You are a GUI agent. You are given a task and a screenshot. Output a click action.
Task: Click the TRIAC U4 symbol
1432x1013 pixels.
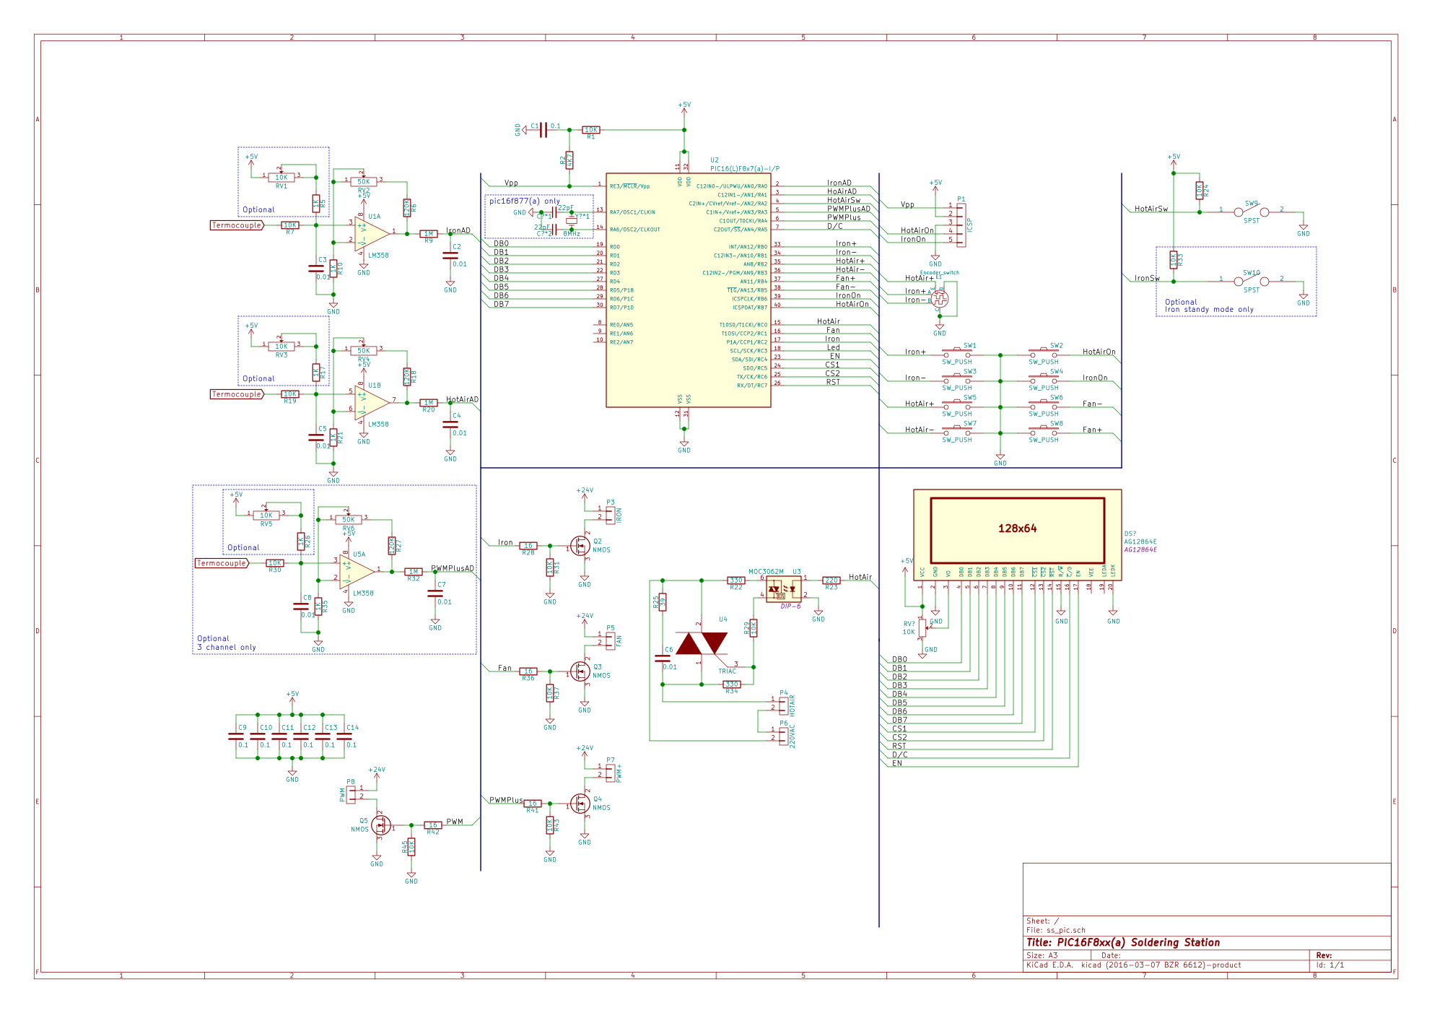(702, 643)
